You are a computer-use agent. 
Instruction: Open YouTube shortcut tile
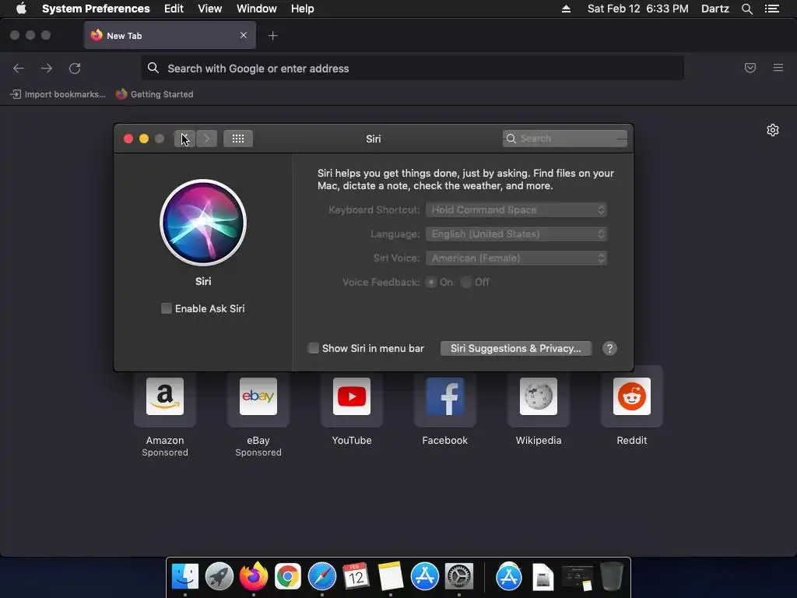[352, 396]
